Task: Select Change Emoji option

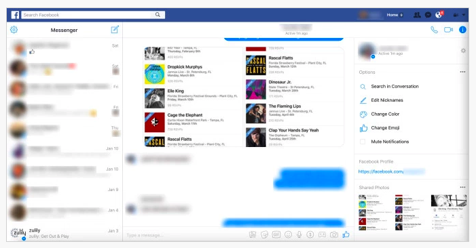Action: (385, 127)
